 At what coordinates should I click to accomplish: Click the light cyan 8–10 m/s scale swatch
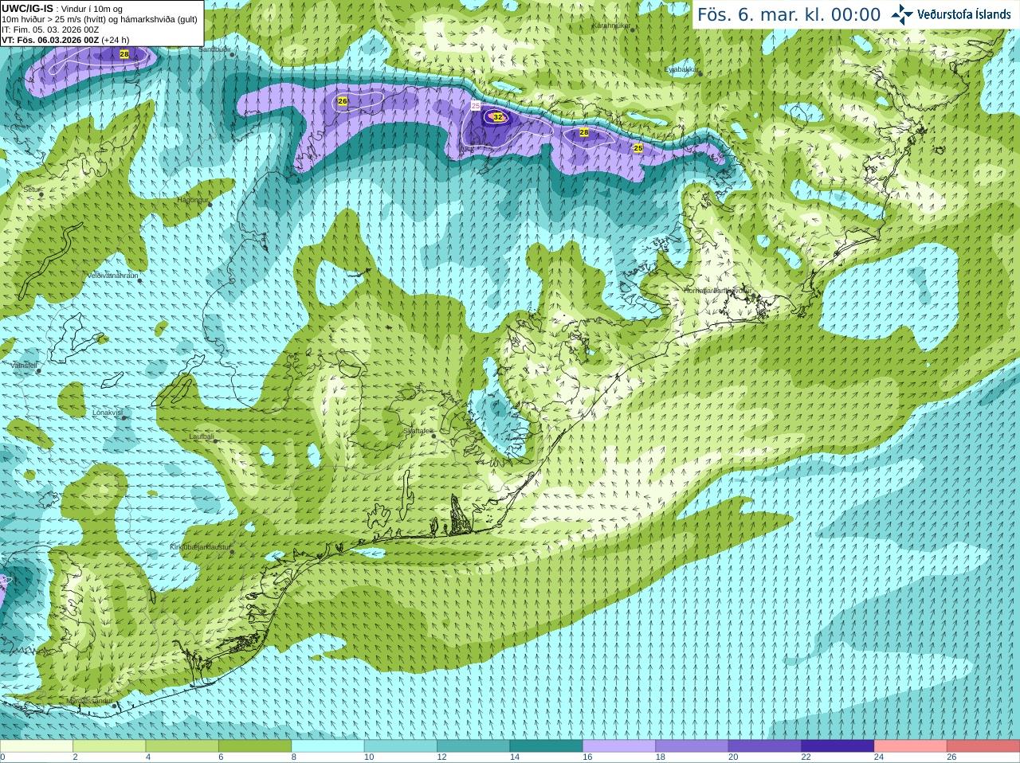click(x=328, y=746)
